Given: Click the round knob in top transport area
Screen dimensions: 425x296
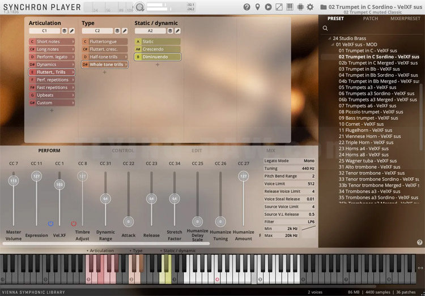Looking at the screenshot, I should 139,7.
